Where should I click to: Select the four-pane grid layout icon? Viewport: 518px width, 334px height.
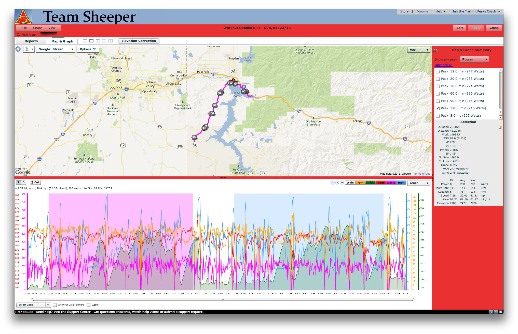click(x=111, y=41)
